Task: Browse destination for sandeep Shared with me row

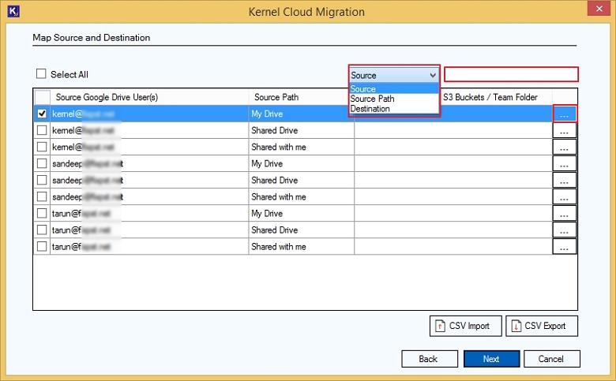Action: coord(565,196)
